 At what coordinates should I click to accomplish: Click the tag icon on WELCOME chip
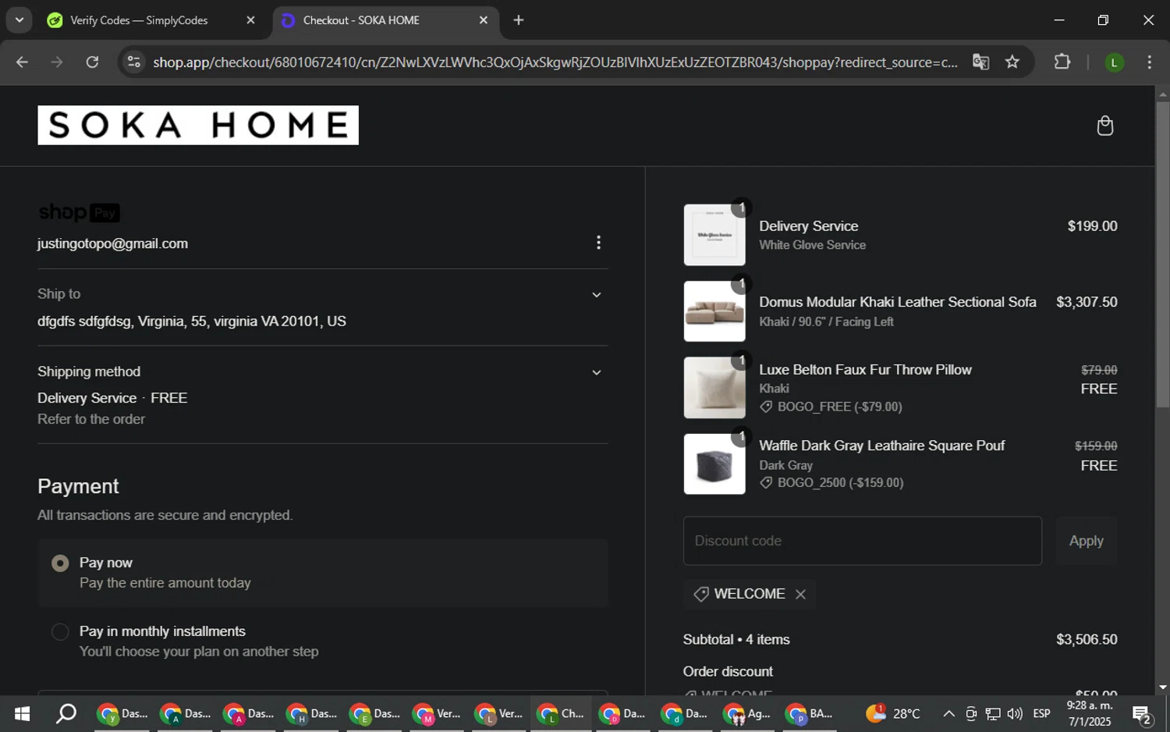700,594
